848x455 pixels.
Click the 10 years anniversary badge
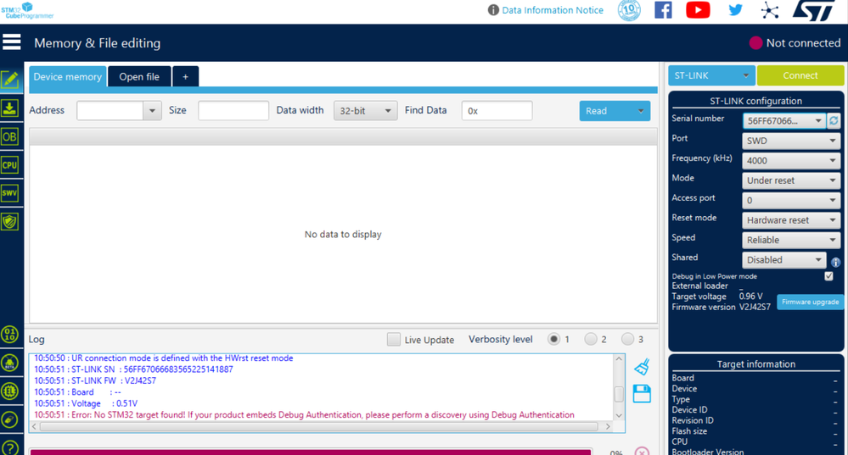tap(629, 10)
